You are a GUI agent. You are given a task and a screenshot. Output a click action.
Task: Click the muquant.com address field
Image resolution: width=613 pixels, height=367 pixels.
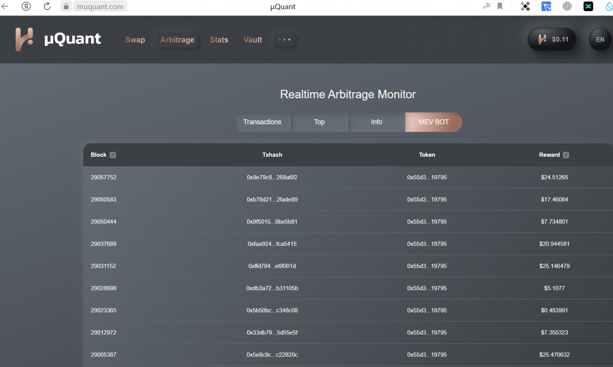pos(100,6)
